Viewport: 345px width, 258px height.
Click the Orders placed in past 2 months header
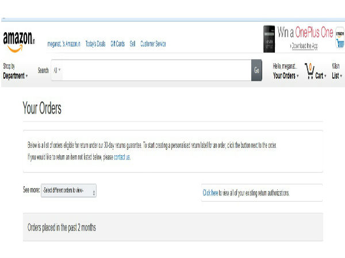pos(62,228)
